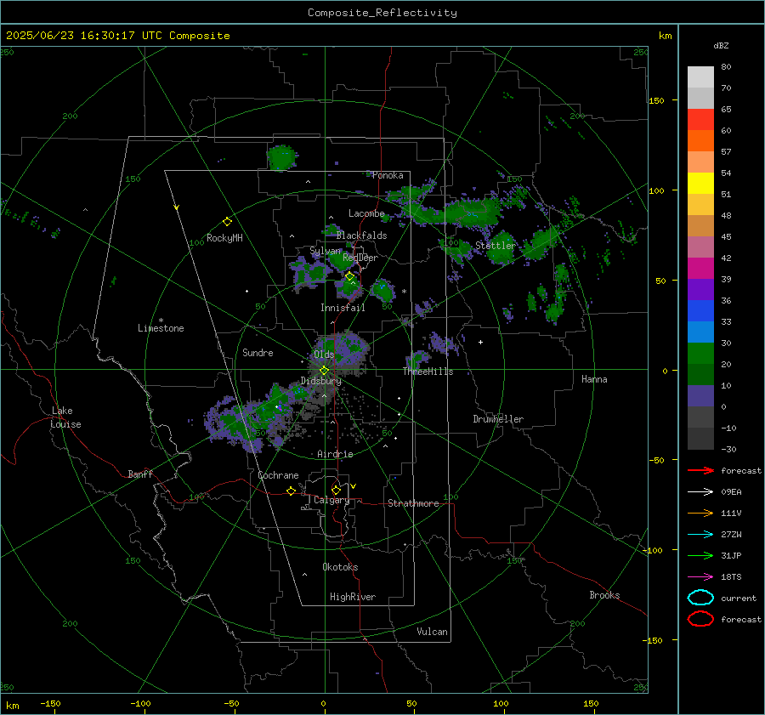Click the green storm cell northwest of Ponoka
765x715 pixels.
tap(281, 157)
